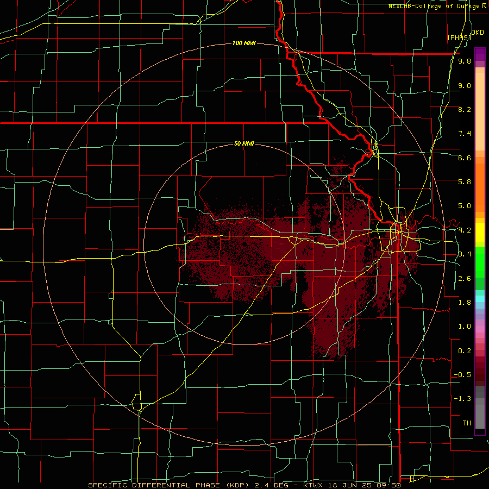Image resolution: width=489 pixels, height=489 pixels.
Task: Click the 3.4 scale label
Action: [465, 254]
